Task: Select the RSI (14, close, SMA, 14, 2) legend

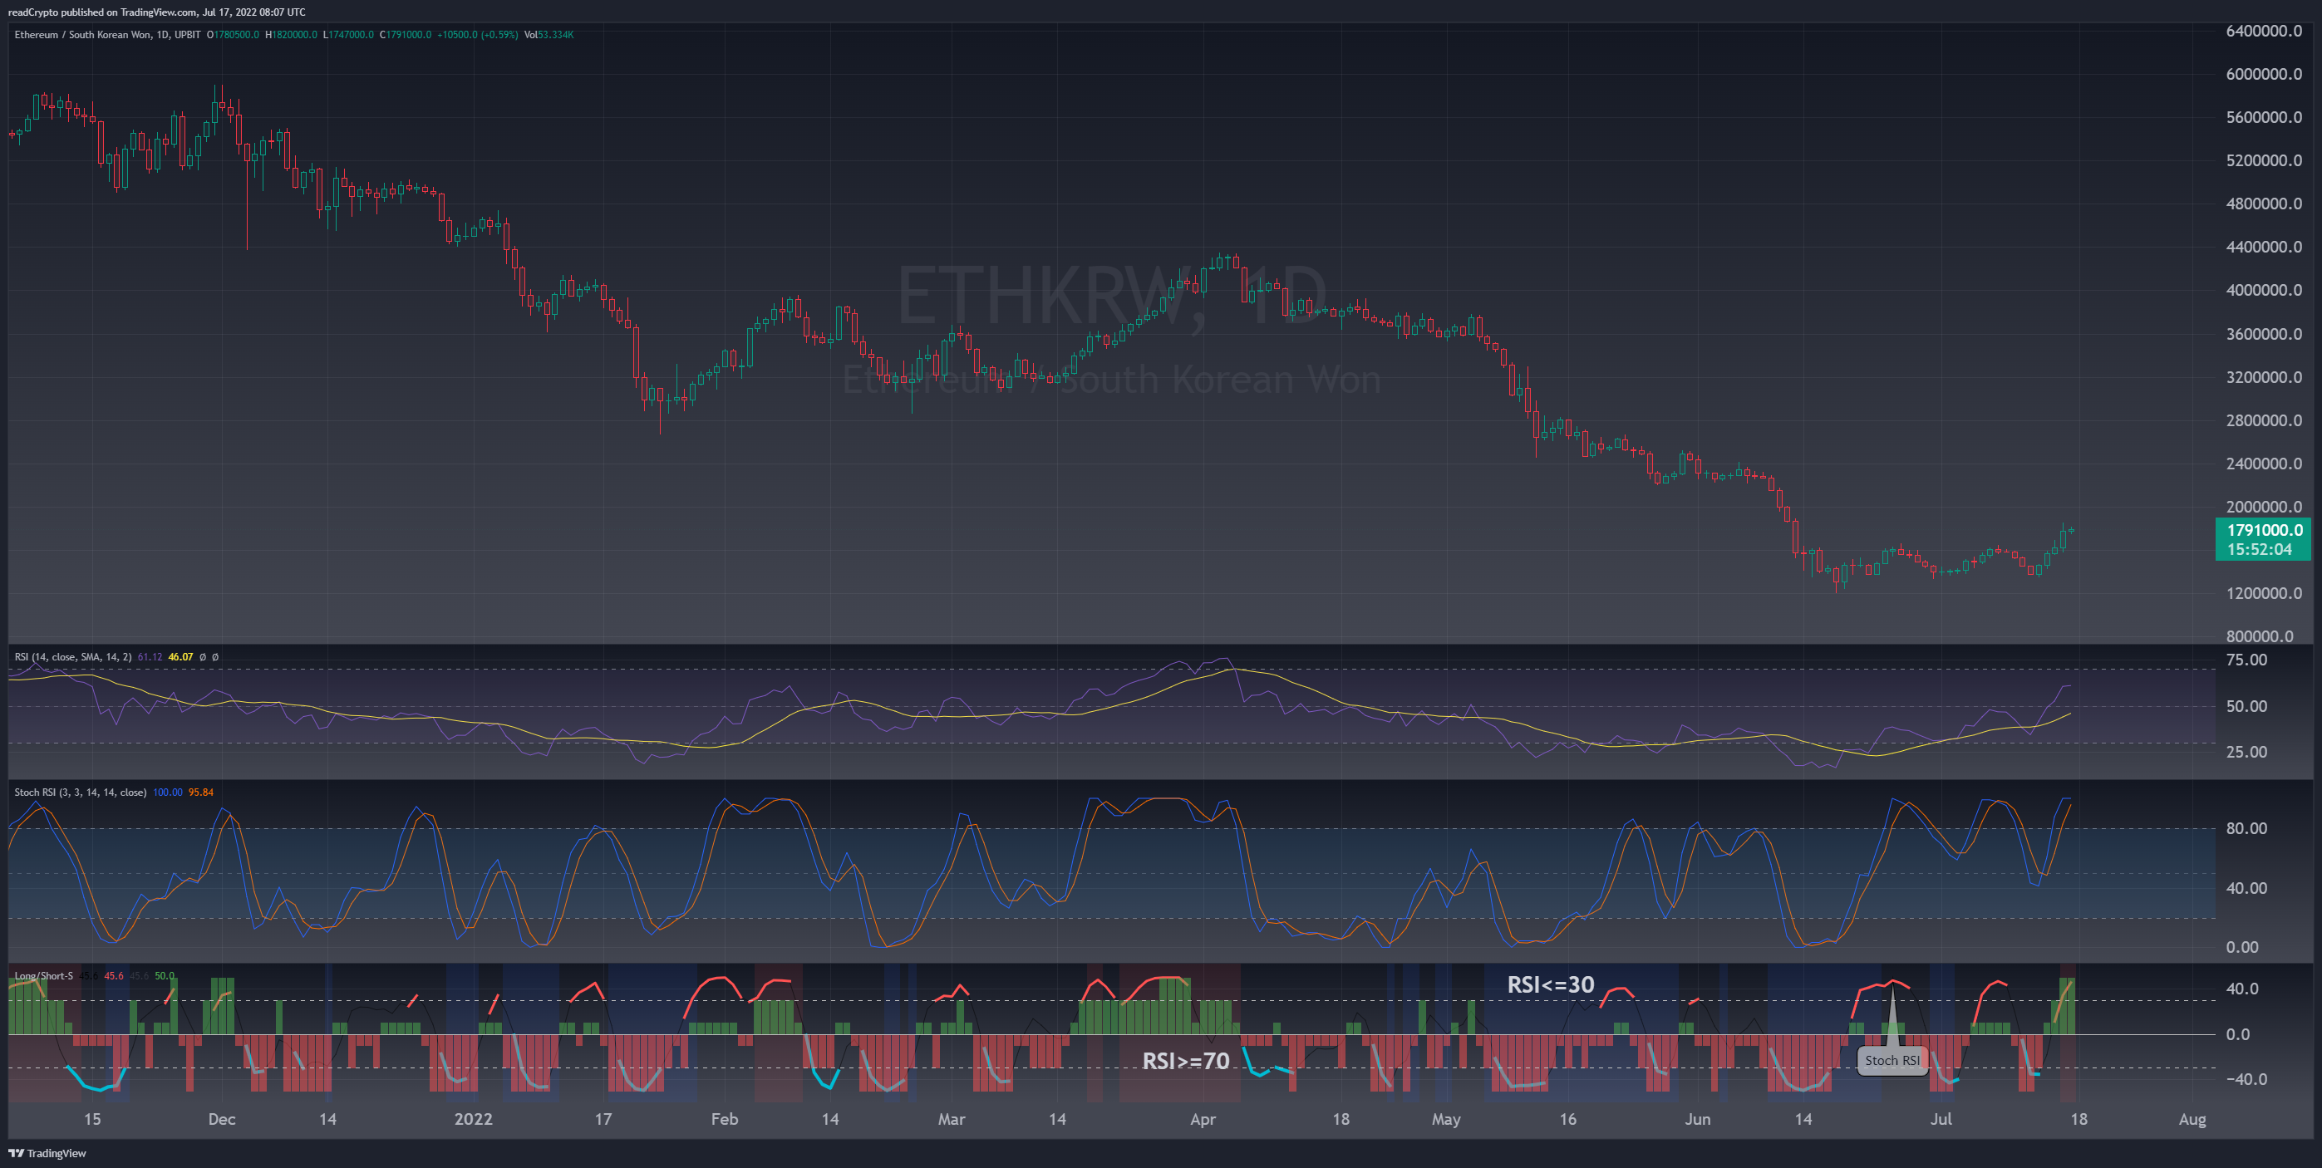Action: (x=73, y=657)
